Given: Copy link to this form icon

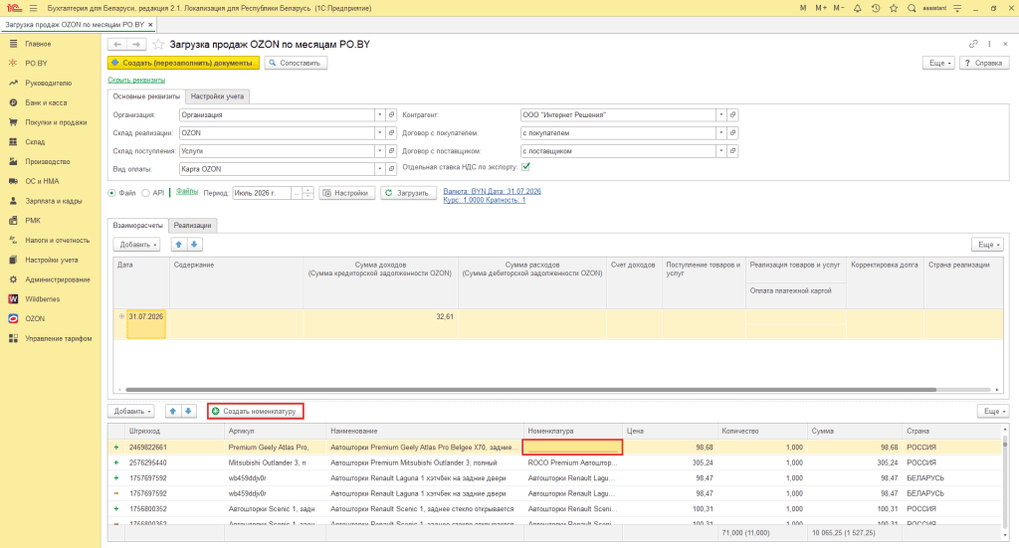Looking at the screenshot, I should 973,44.
